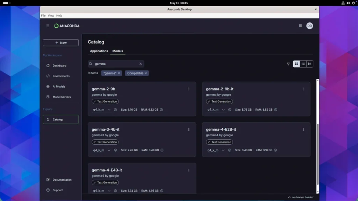Click Text Generation tag on gemma-2-9b

pos(105,102)
